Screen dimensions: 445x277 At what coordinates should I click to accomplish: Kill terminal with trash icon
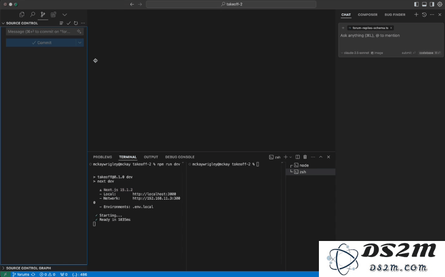point(305,157)
